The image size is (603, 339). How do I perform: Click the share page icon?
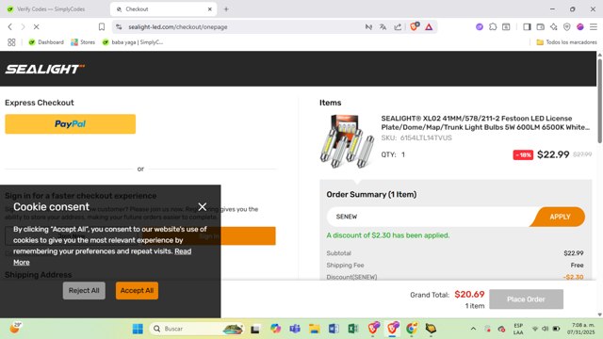pos(398,27)
